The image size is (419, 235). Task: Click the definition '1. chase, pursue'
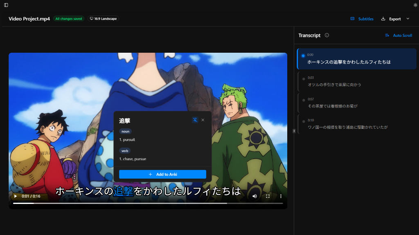(133, 159)
